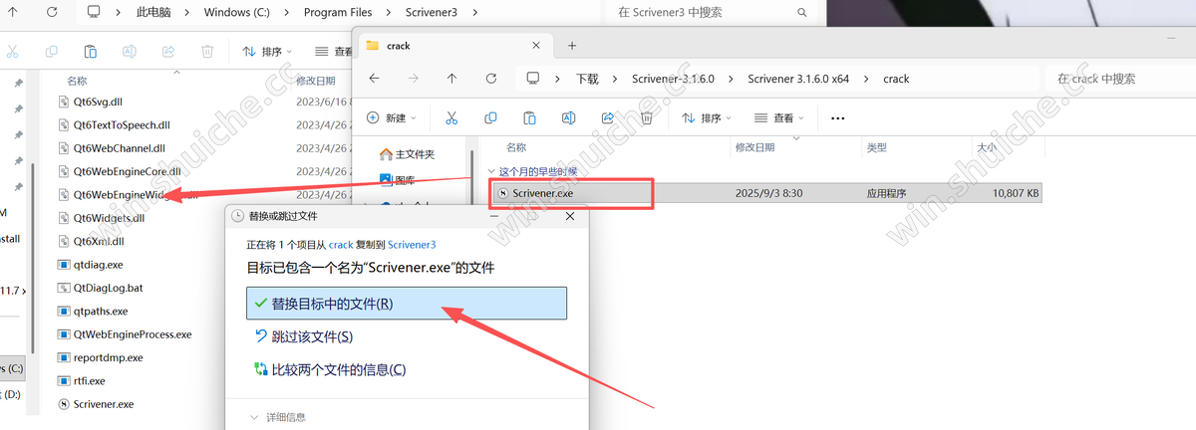Click the Rename icon in crack window toolbar
The height and width of the screenshot is (430, 1196).
pos(568,117)
